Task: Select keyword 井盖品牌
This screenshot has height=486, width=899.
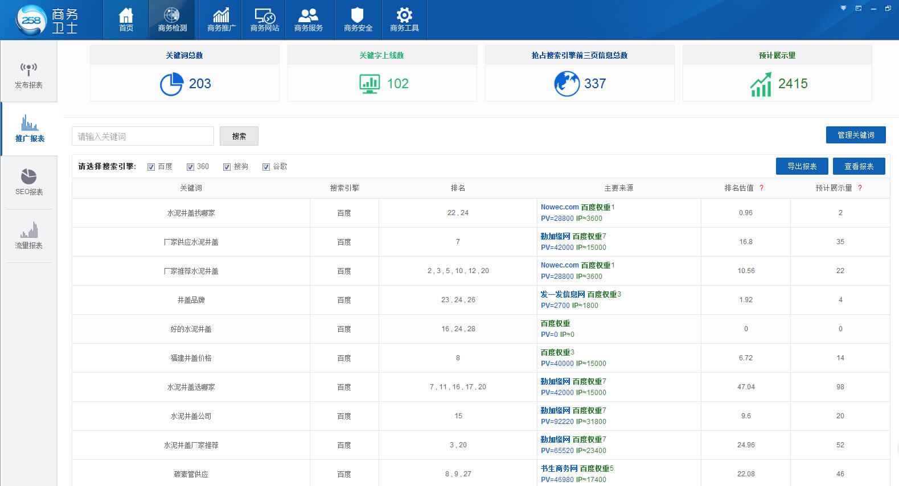Action: click(191, 300)
